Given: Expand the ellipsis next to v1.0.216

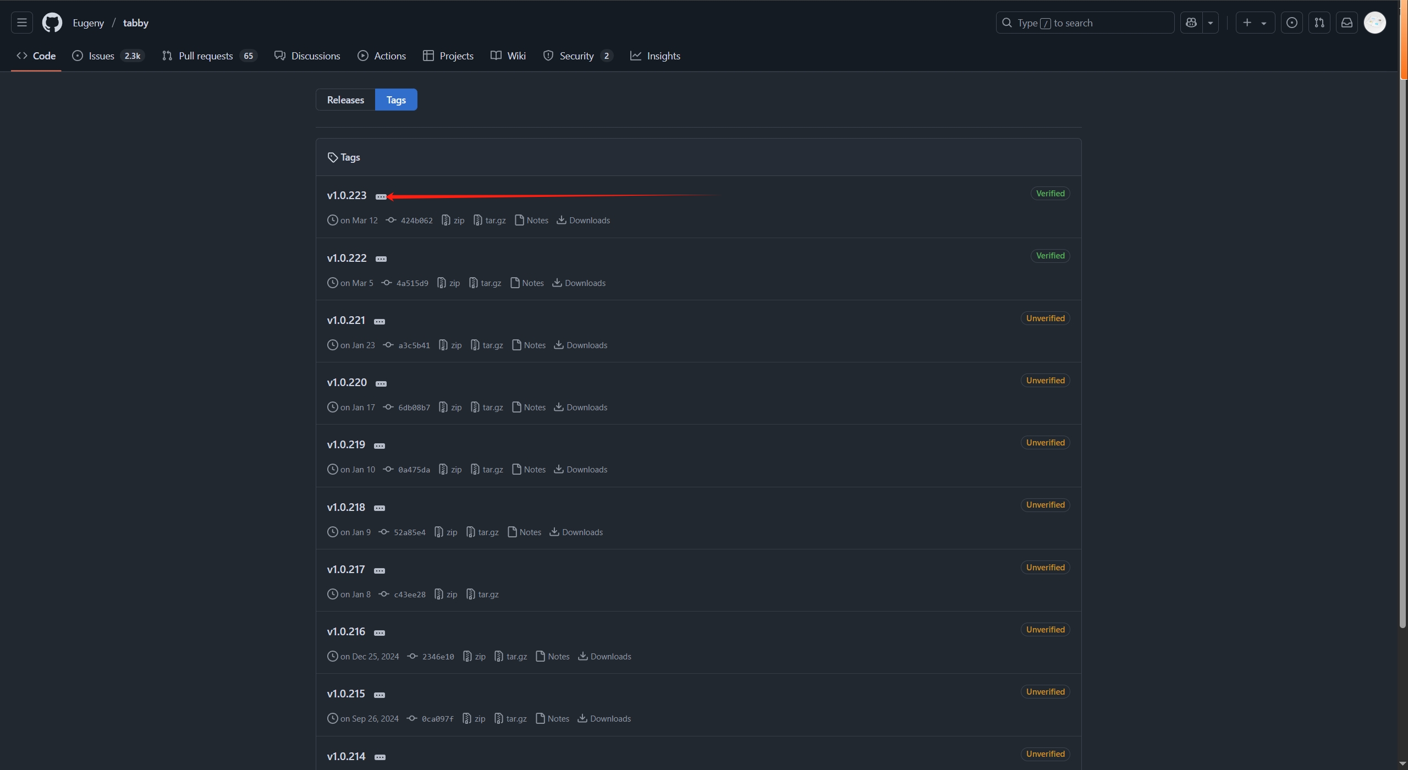Looking at the screenshot, I should tap(380, 633).
